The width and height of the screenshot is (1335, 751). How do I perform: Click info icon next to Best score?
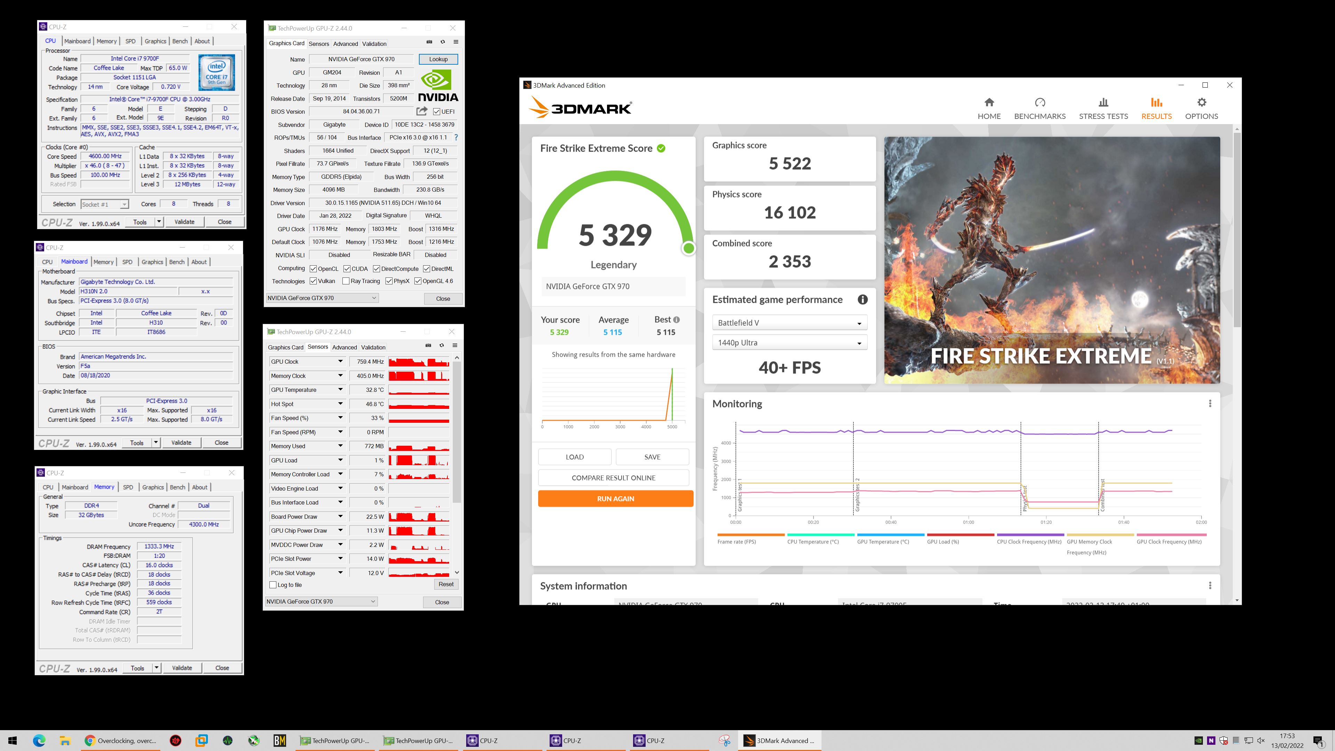coord(676,320)
